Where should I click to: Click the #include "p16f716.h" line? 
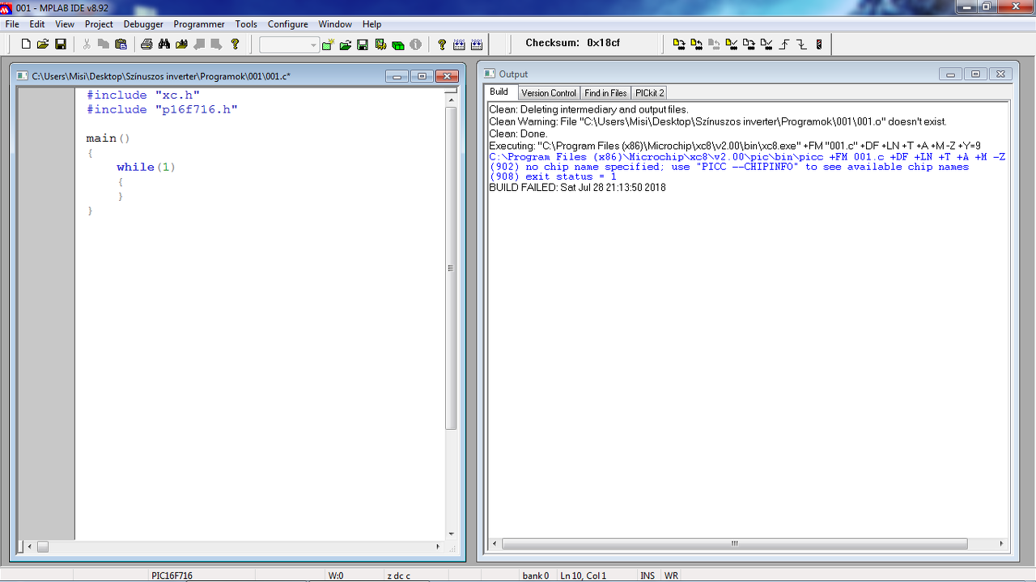162,109
